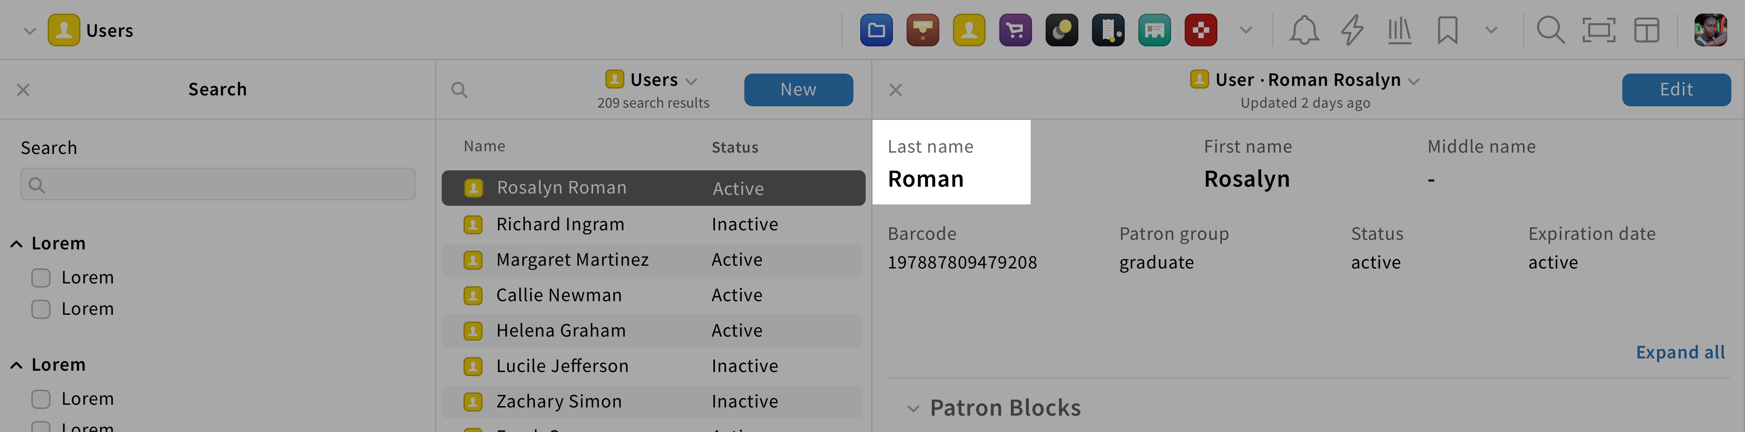The image size is (1745, 432).
Task: Click the user icon beside Zachary Simon
Action: pyautogui.click(x=473, y=402)
